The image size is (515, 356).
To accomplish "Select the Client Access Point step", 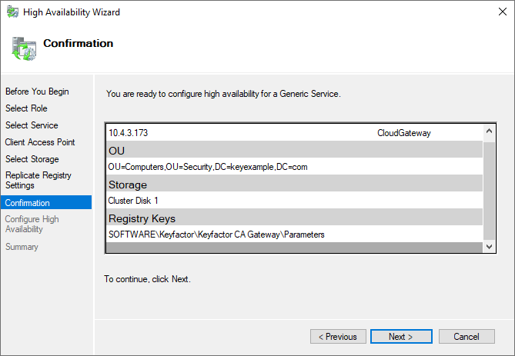I will 40,142.
